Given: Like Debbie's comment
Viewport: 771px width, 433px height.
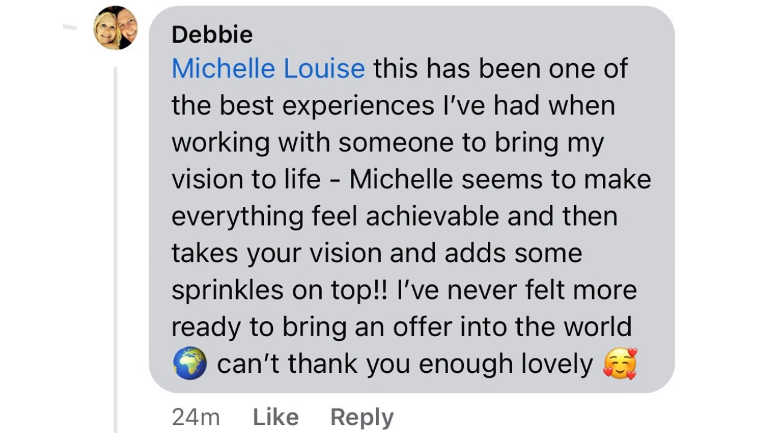Looking at the screenshot, I should (x=275, y=417).
